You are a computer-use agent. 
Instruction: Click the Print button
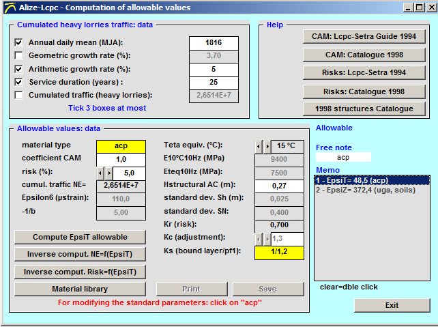click(x=192, y=289)
